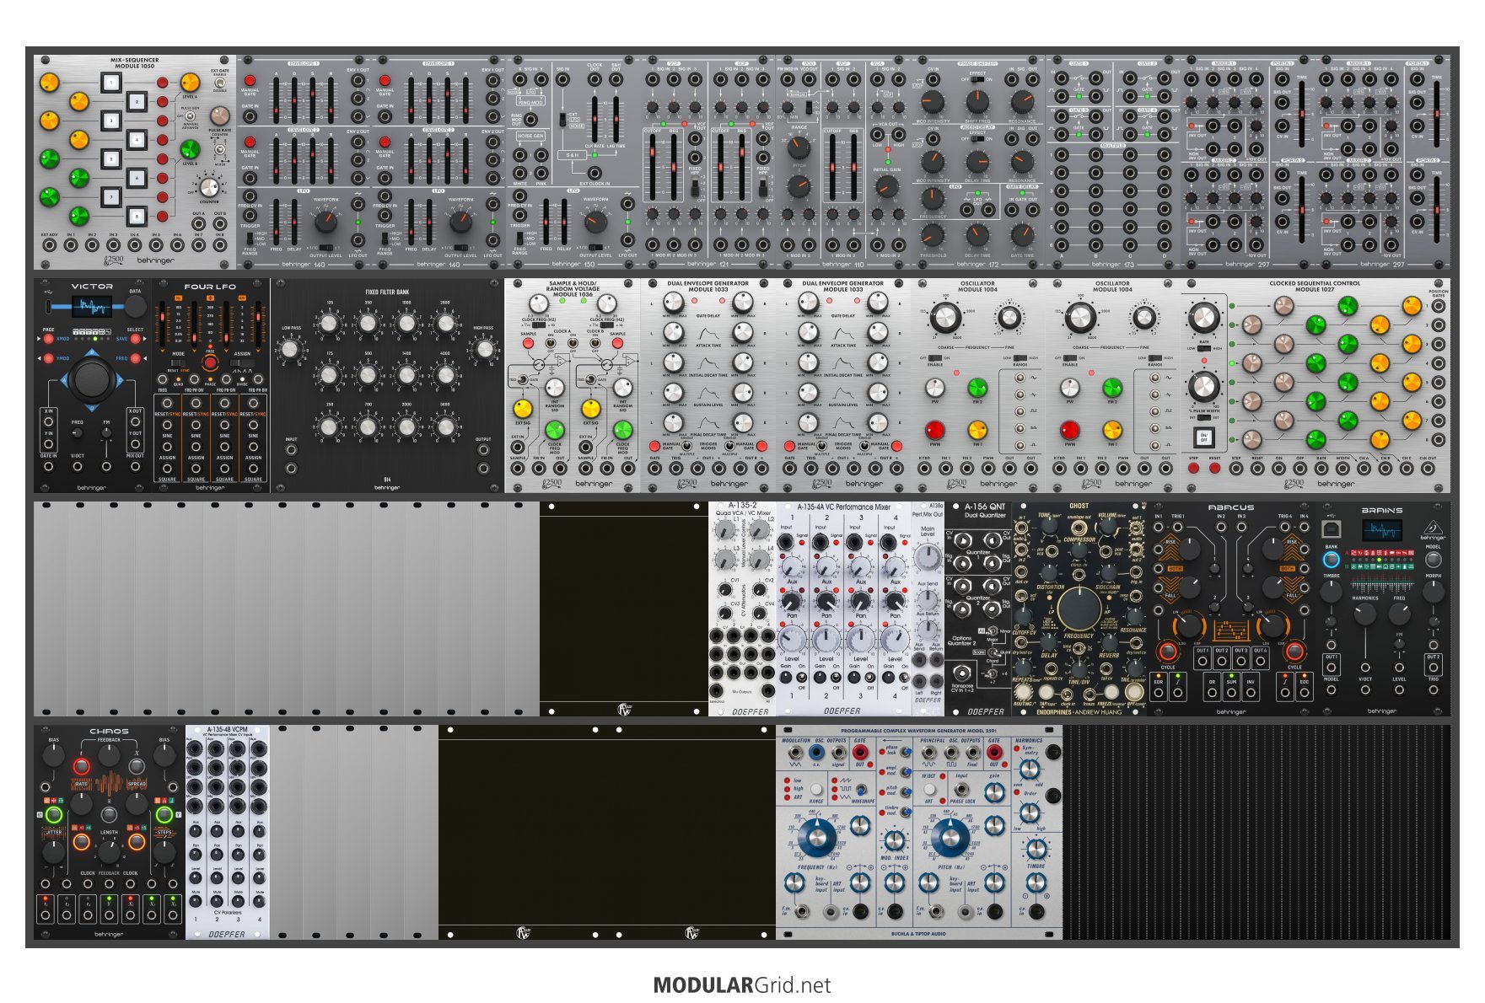Click channel 1 Level knob on A-135-4A mixer
Viewport: 1485px width, 1003px height.
[791, 639]
